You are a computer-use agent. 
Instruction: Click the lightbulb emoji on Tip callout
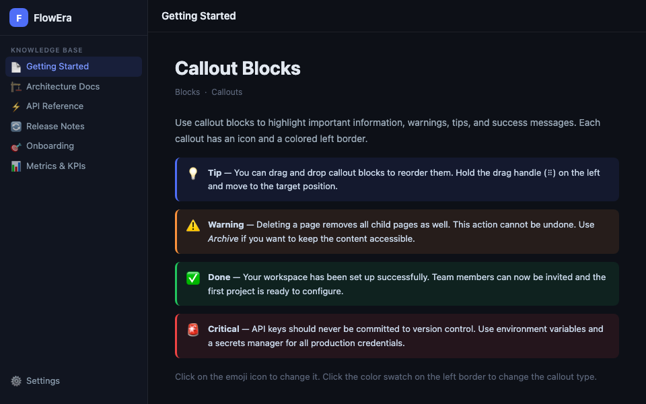pos(193,173)
